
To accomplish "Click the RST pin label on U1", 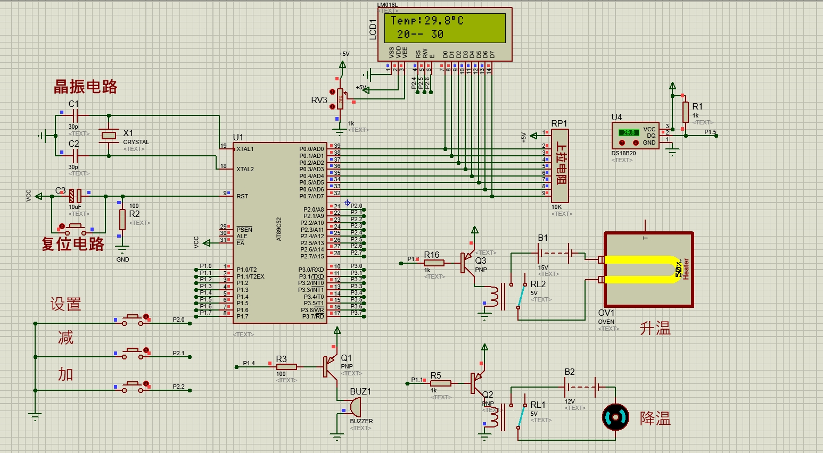I will [242, 196].
